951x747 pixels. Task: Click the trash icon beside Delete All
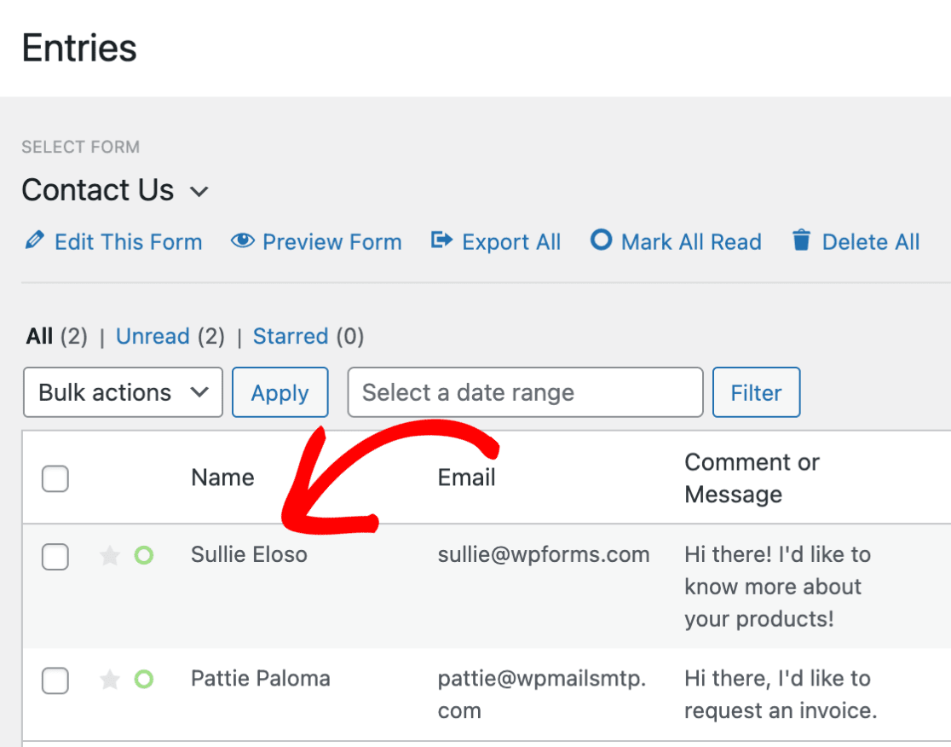coord(801,240)
